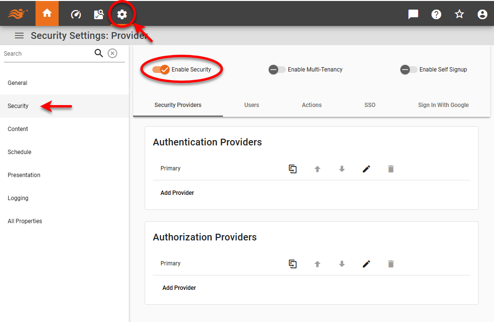Open the Help icon
Viewport: 494px width, 322px height.
click(x=436, y=14)
